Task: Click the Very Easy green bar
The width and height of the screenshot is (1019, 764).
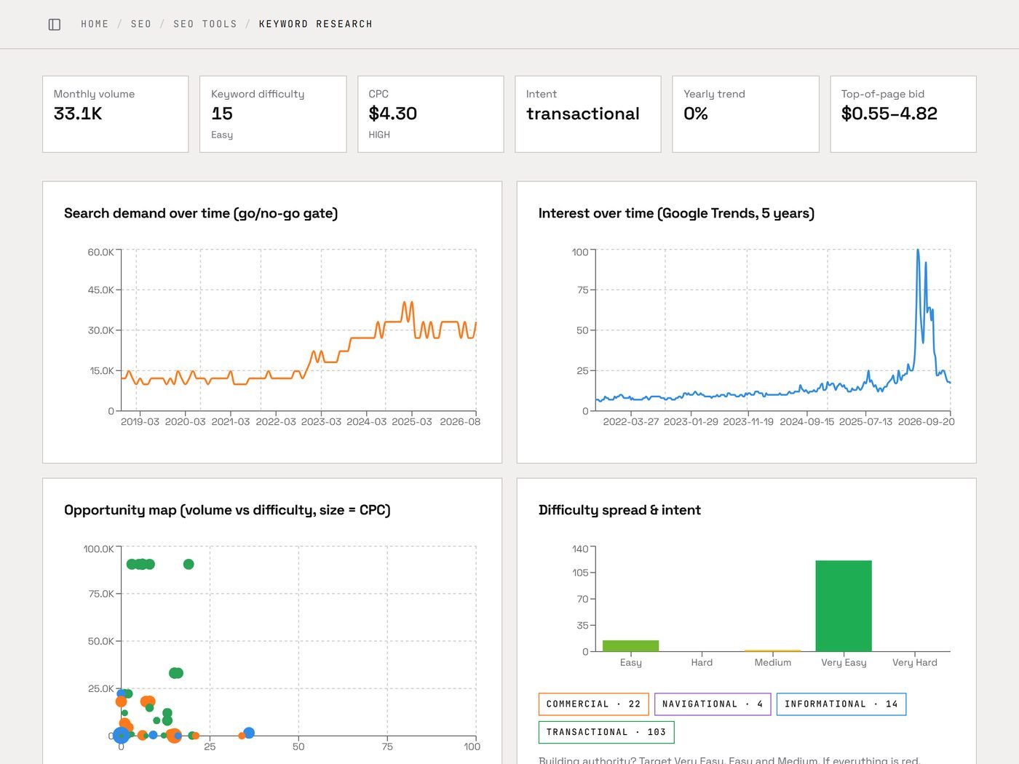Action: pyautogui.click(x=844, y=606)
